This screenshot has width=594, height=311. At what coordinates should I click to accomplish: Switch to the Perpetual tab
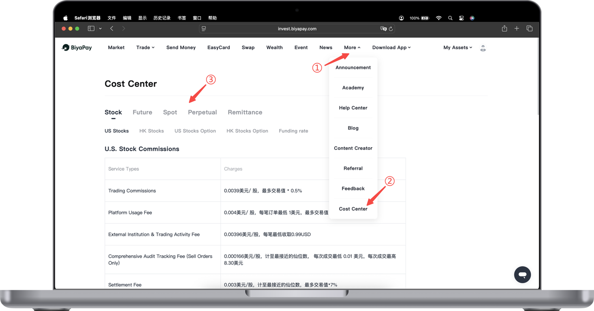pos(202,112)
